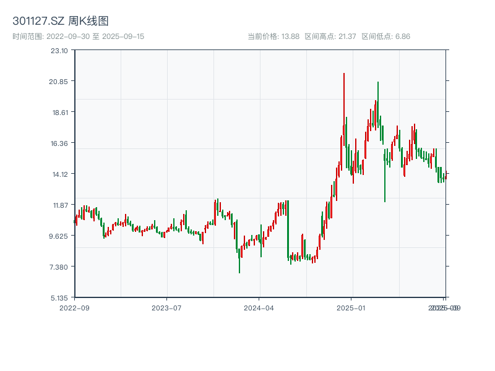Click the 2022-09 x-axis date label
The width and height of the screenshot is (495, 371).
click(74, 307)
